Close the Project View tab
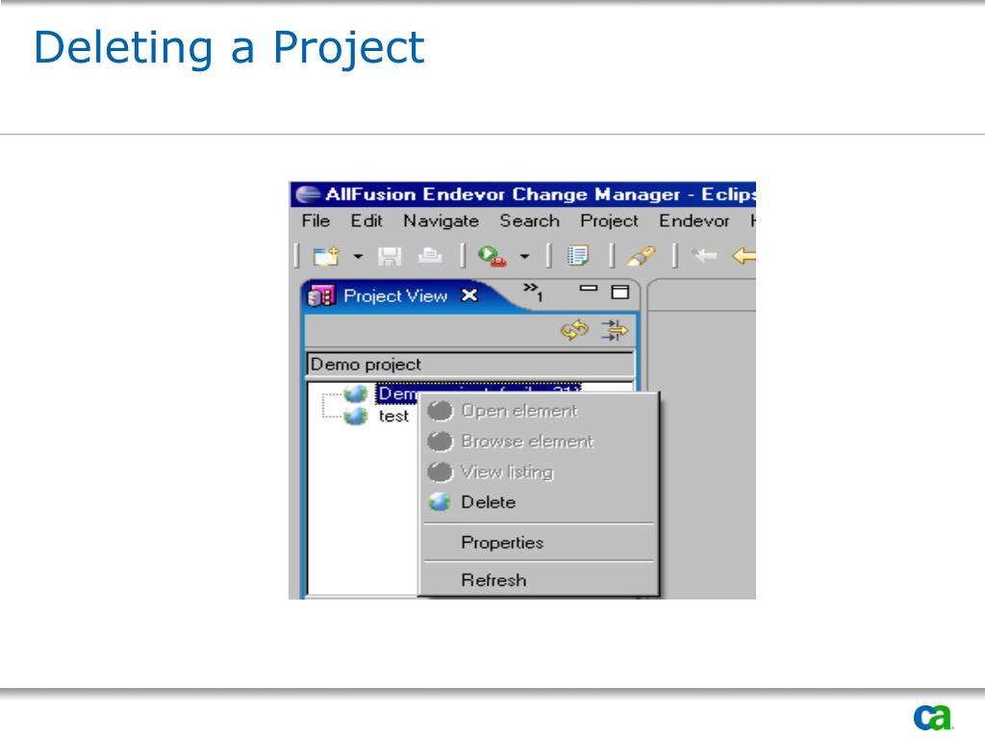The width and height of the screenshot is (985, 739). point(469,295)
